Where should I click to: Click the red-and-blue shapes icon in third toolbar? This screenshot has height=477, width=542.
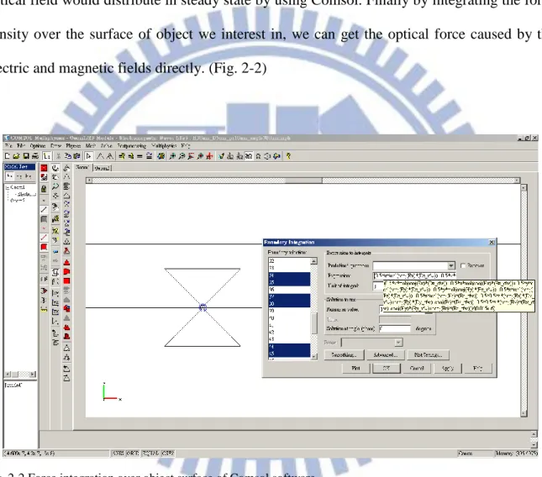click(66, 308)
